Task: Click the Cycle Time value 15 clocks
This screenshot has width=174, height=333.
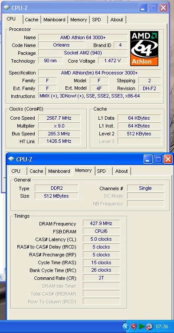Action: point(101,262)
